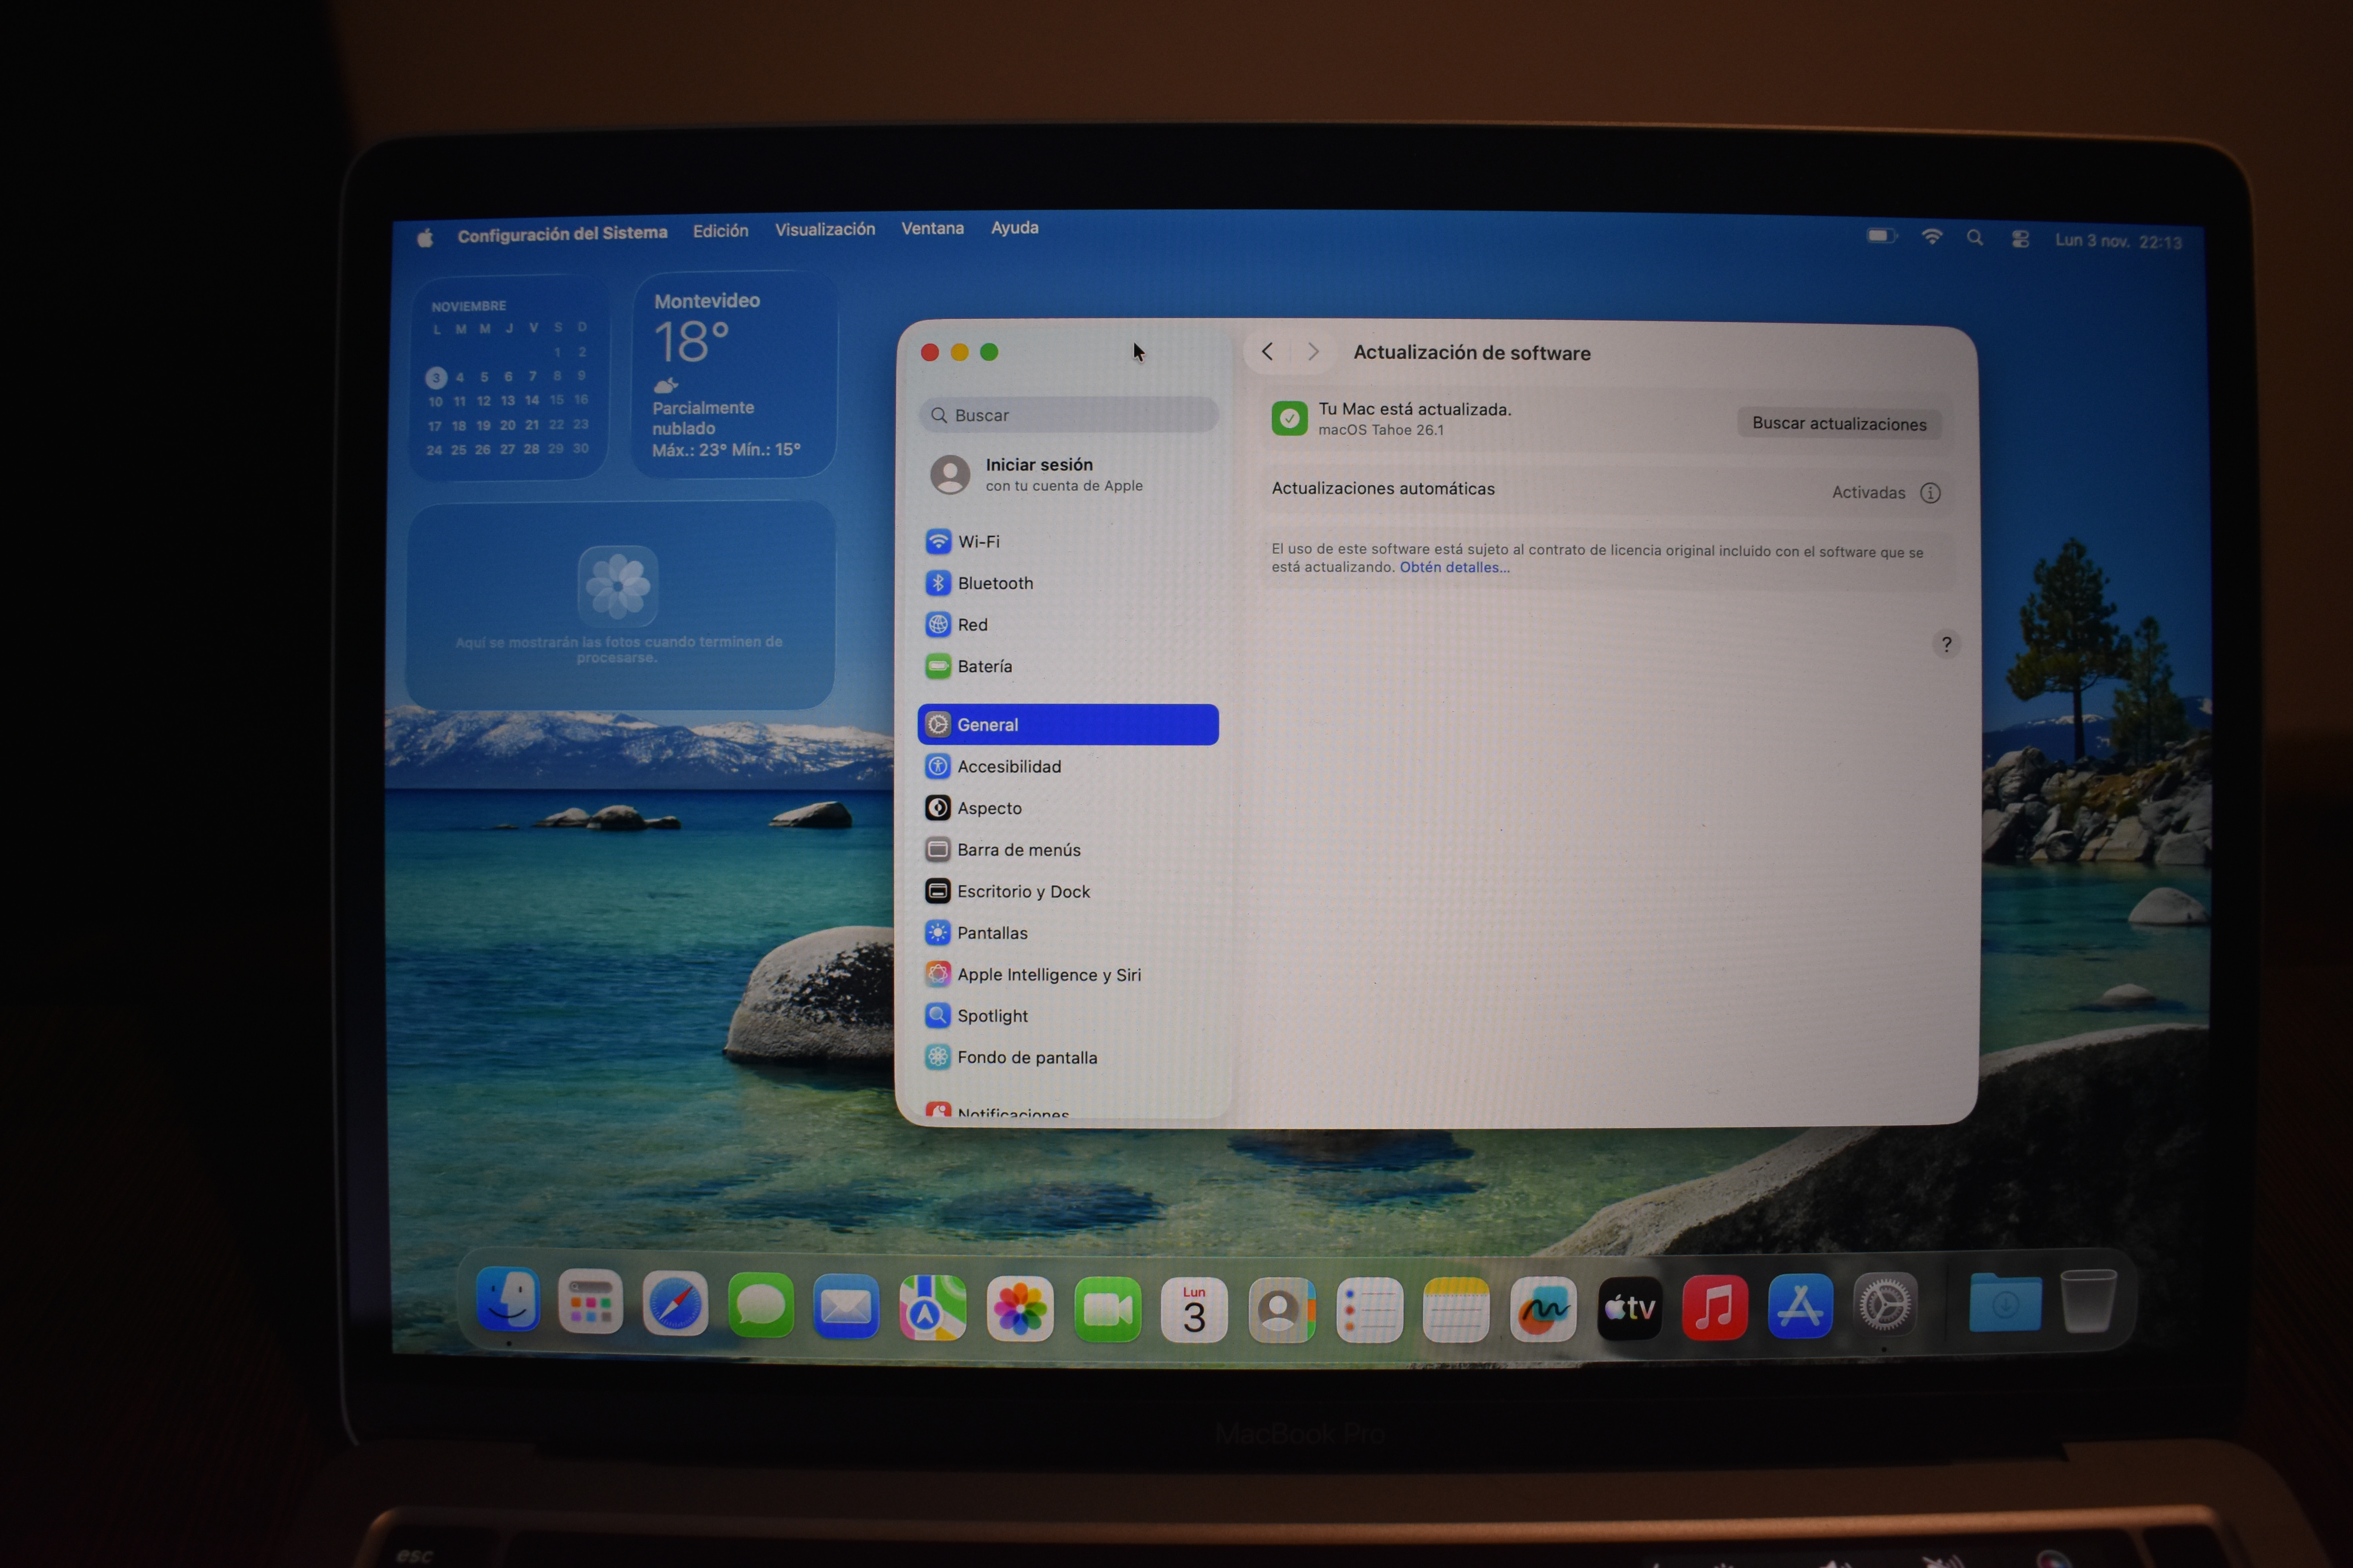Select Red network settings
Image resolution: width=2353 pixels, height=1568 pixels.
pyautogui.click(x=1067, y=625)
